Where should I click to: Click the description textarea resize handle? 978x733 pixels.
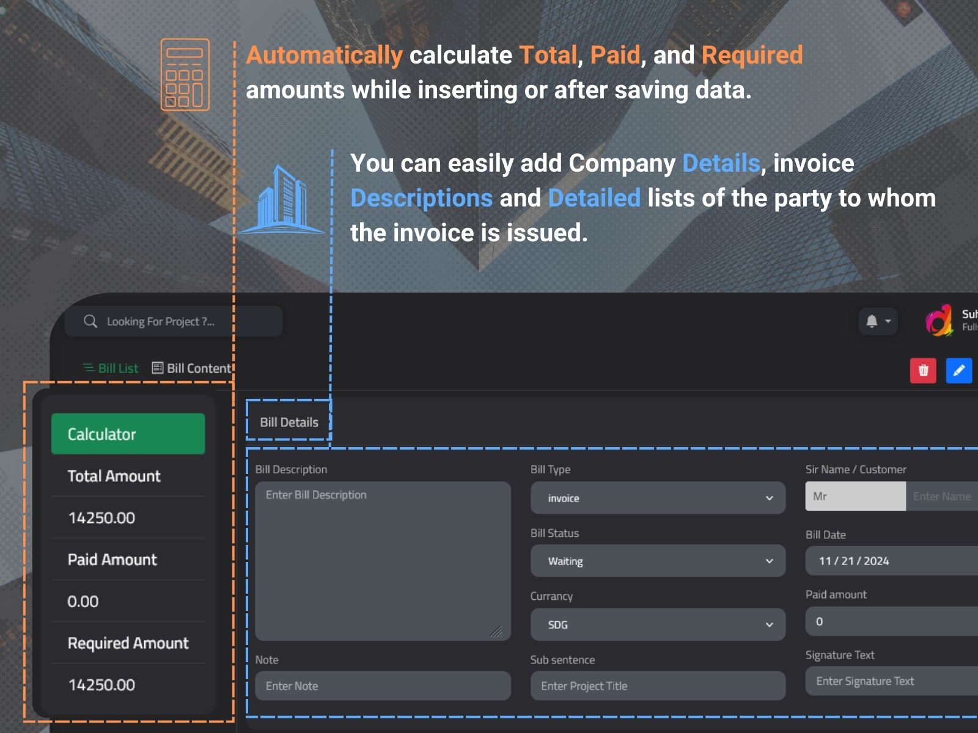[x=496, y=631]
